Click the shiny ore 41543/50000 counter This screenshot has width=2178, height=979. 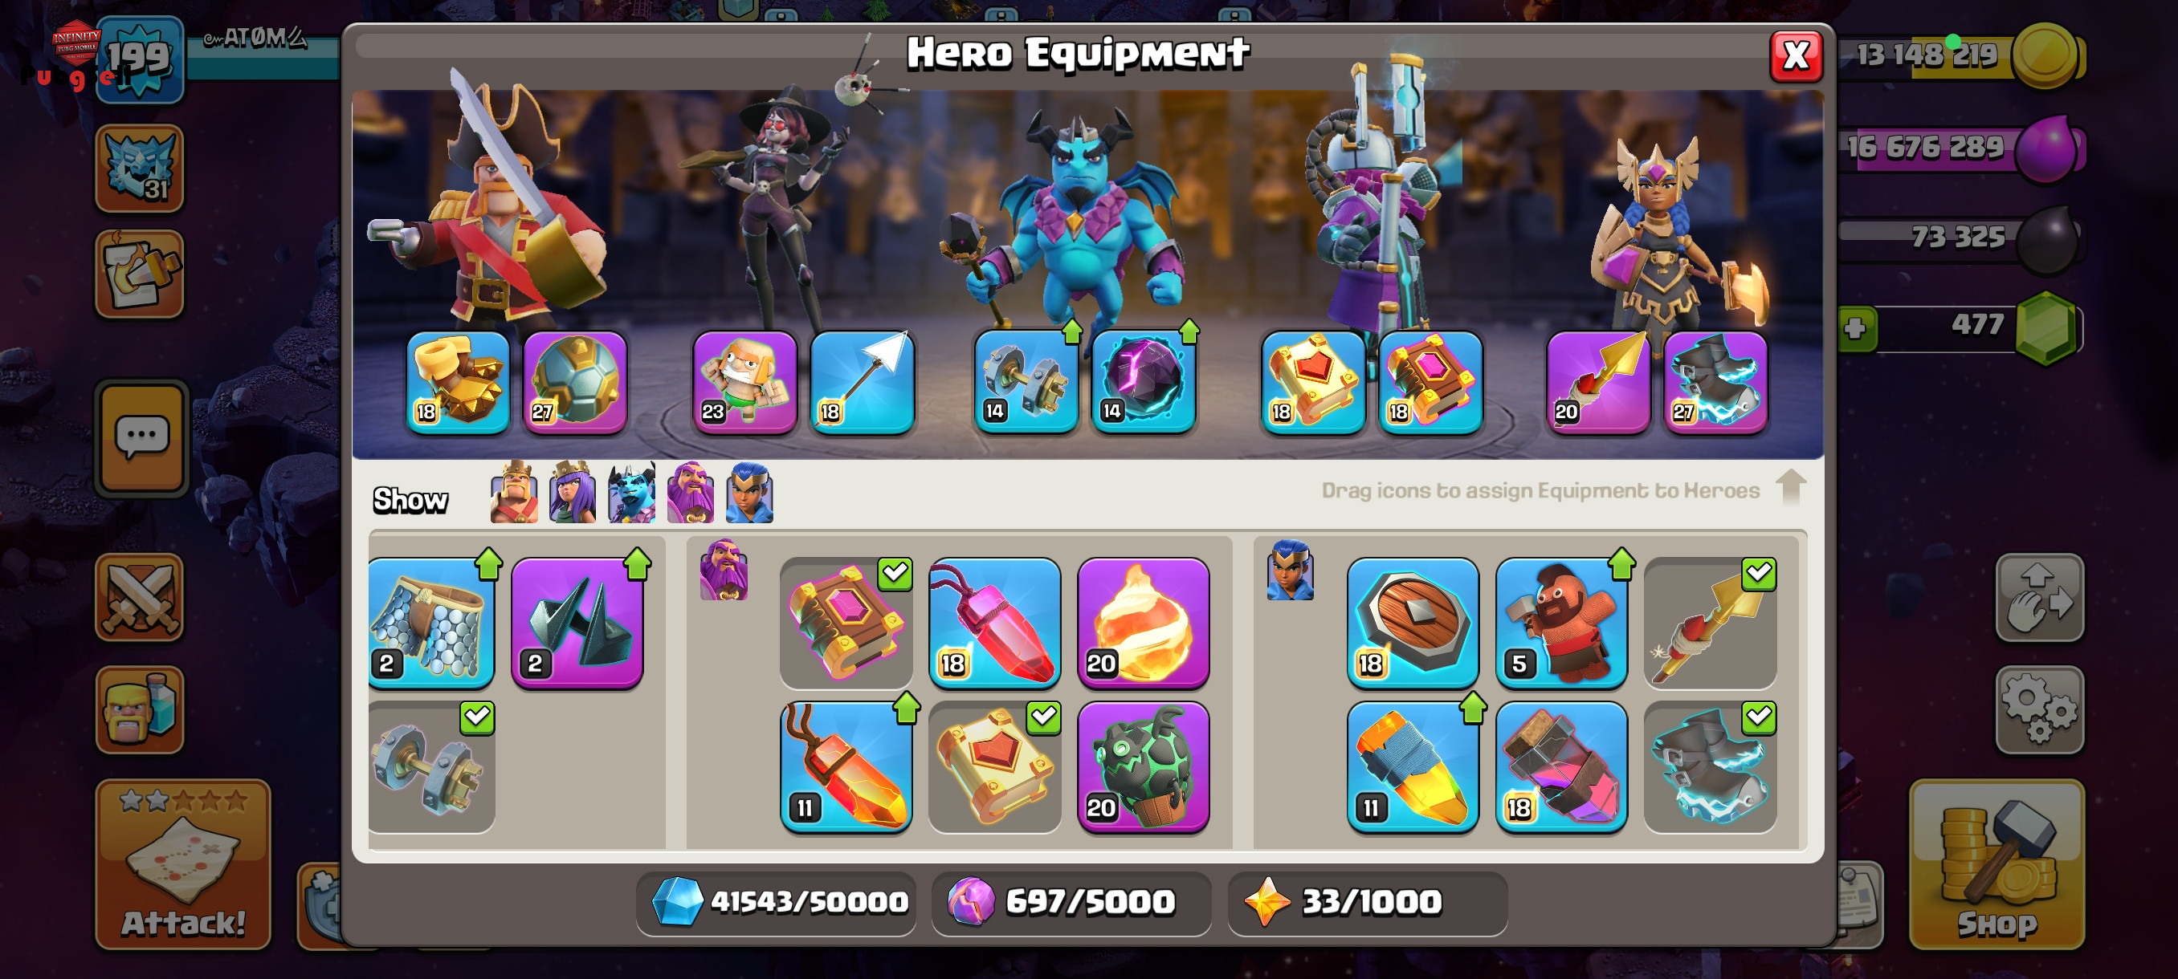[776, 902]
